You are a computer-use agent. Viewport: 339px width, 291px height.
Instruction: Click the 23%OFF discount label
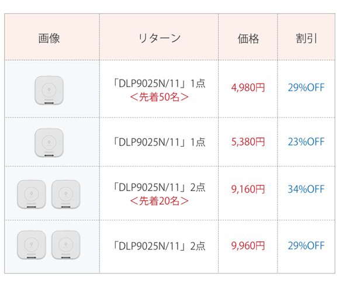306,142
